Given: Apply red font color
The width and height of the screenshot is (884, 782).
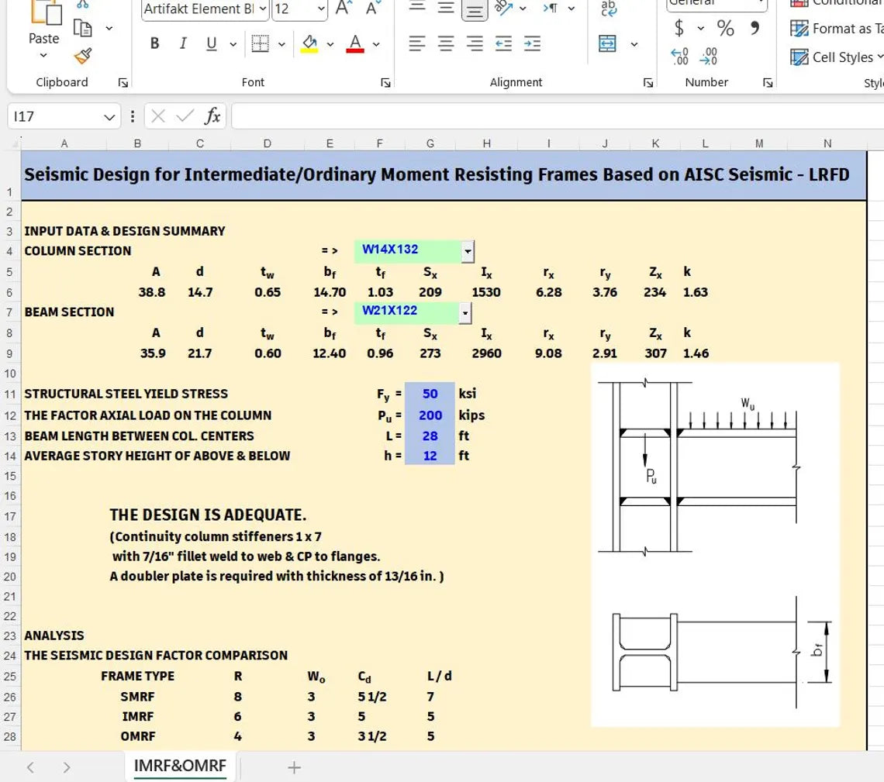Looking at the screenshot, I should 354,43.
